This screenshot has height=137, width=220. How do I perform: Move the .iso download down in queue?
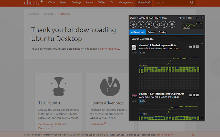[x=136, y=53]
